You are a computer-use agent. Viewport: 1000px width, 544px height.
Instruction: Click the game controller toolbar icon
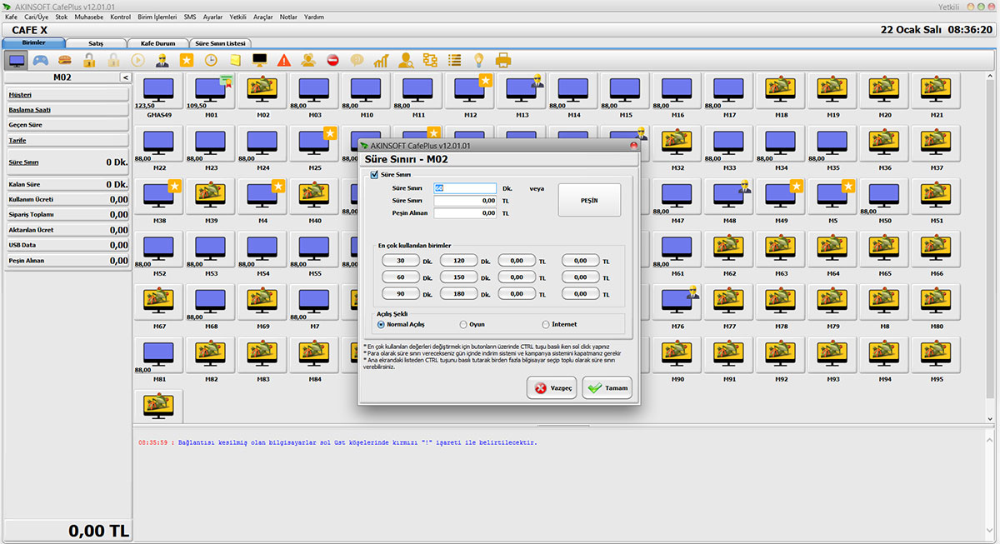coord(40,60)
